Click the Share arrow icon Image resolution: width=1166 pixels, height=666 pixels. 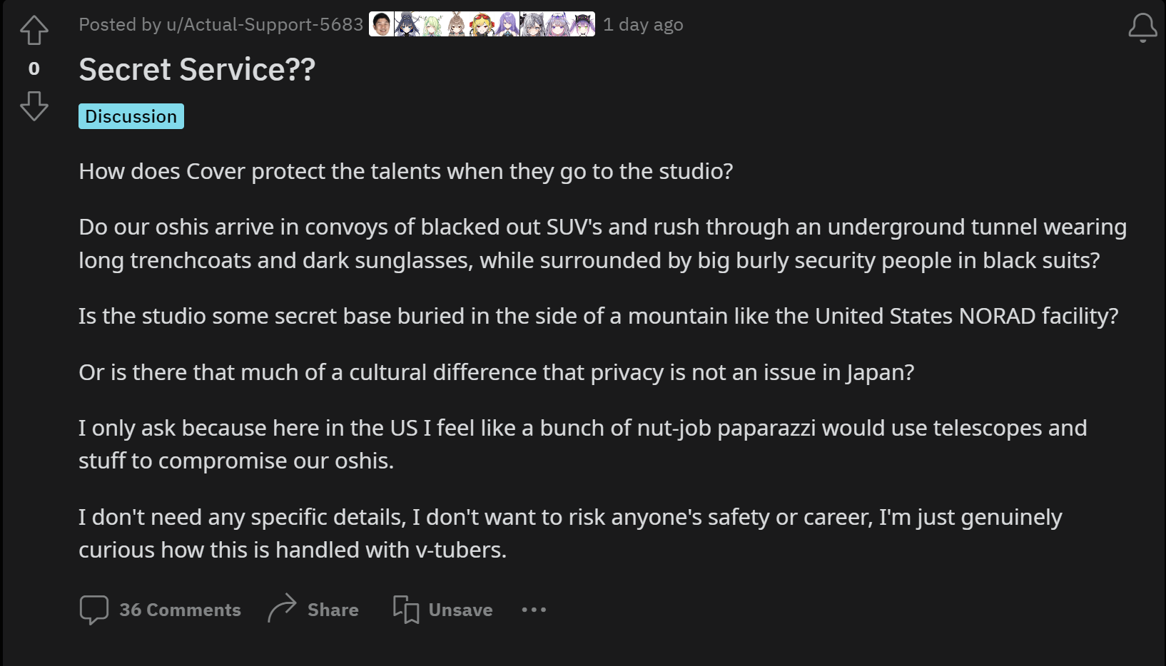(x=282, y=608)
